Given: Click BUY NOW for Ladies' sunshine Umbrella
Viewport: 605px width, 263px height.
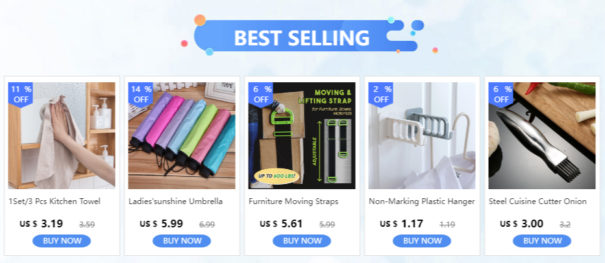Looking at the screenshot, I should [182, 241].
